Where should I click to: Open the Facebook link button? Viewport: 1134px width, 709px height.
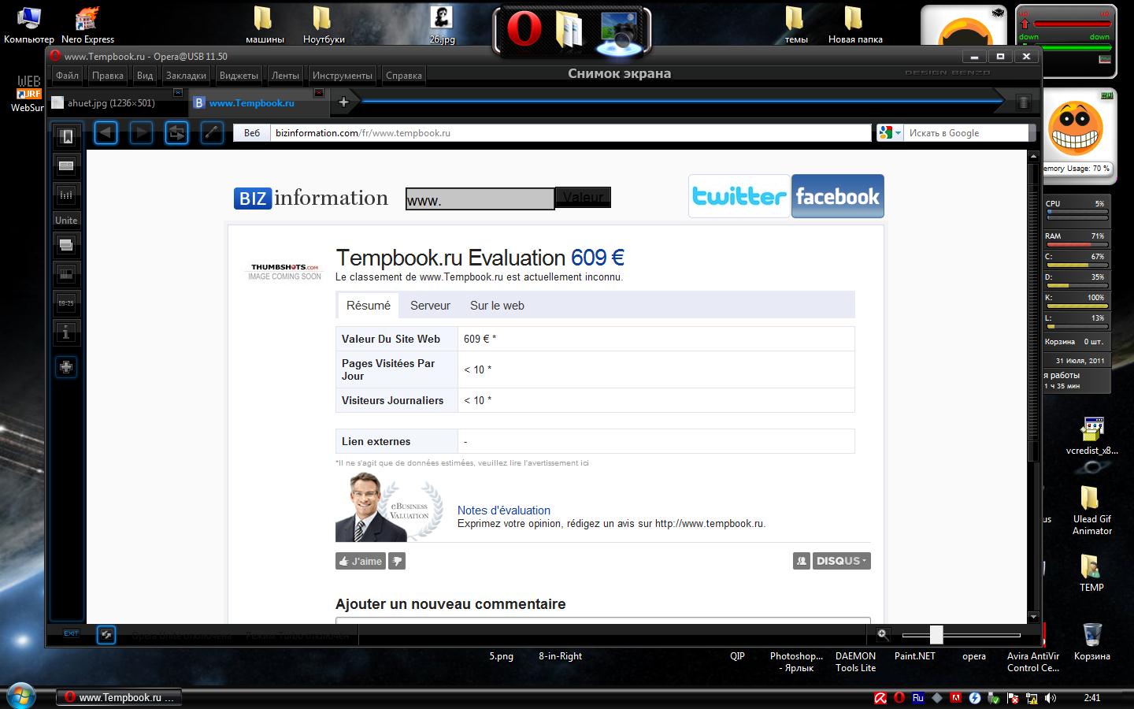click(838, 196)
